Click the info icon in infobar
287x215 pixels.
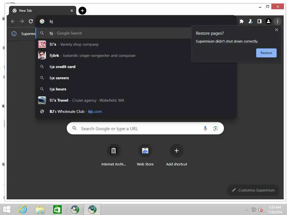14,34
